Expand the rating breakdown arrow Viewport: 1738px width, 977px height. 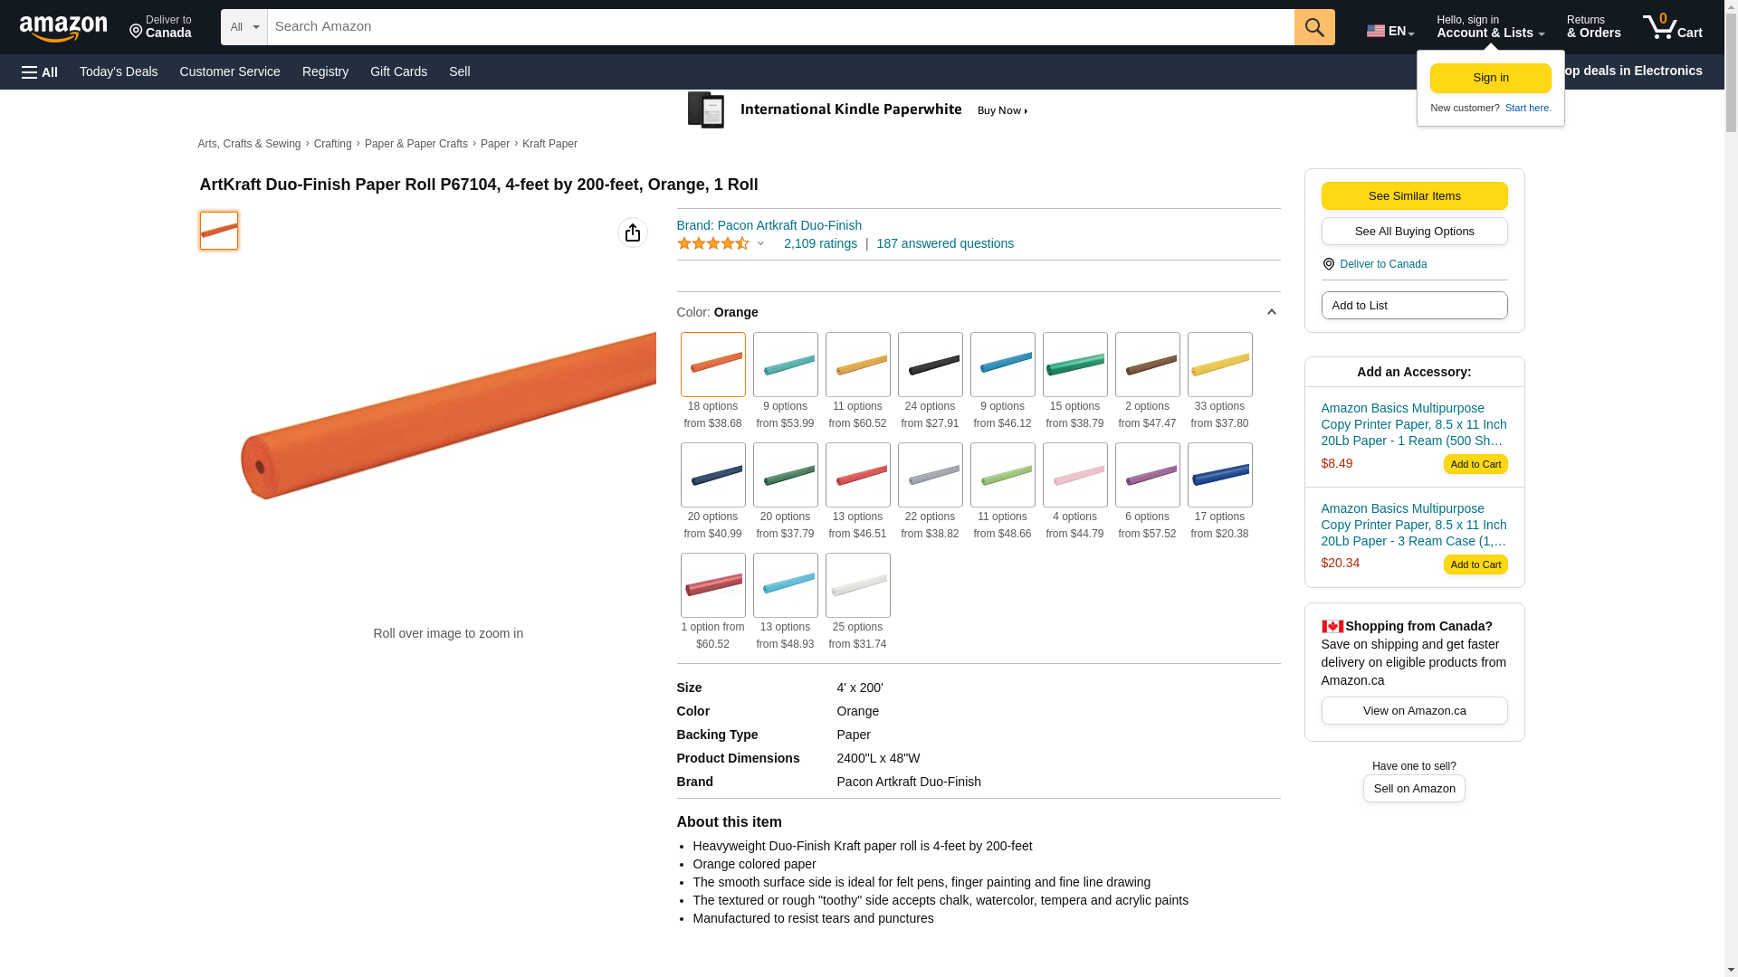[760, 243]
